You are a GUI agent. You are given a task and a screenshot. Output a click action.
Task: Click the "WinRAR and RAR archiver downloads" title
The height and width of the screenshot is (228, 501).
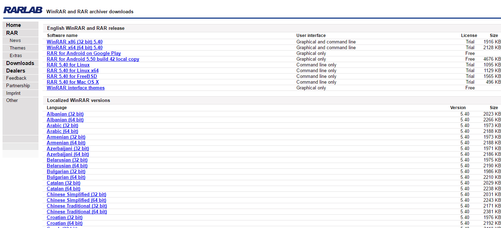click(x=90, y=11)
